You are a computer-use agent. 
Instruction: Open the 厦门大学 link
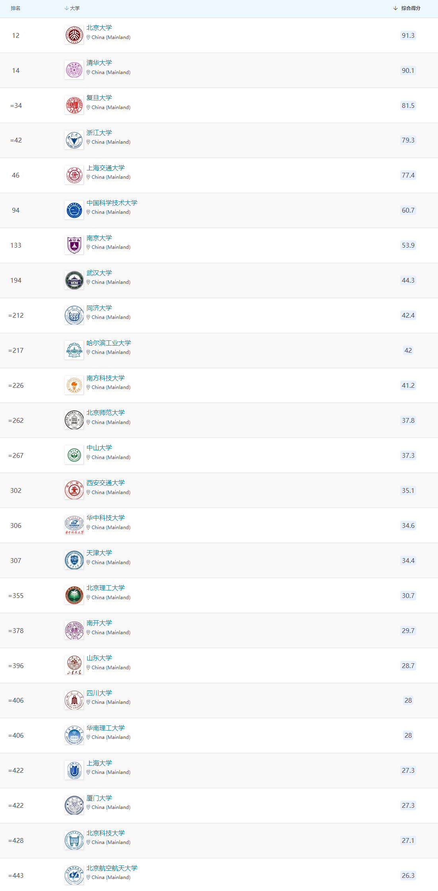click(x=99, y=798)
